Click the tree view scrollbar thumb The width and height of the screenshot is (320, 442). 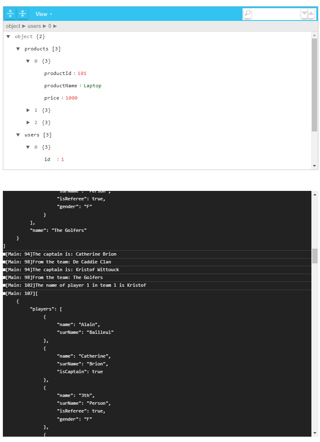(314, 85)
